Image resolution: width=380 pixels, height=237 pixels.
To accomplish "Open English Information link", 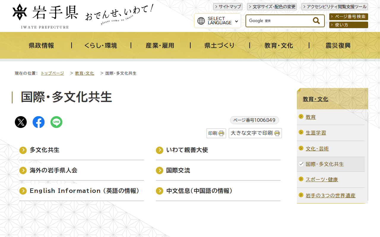I will (84, 191).
